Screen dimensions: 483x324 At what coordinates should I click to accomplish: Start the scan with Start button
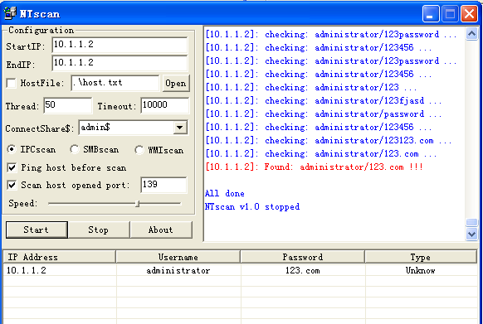point(37,230)
